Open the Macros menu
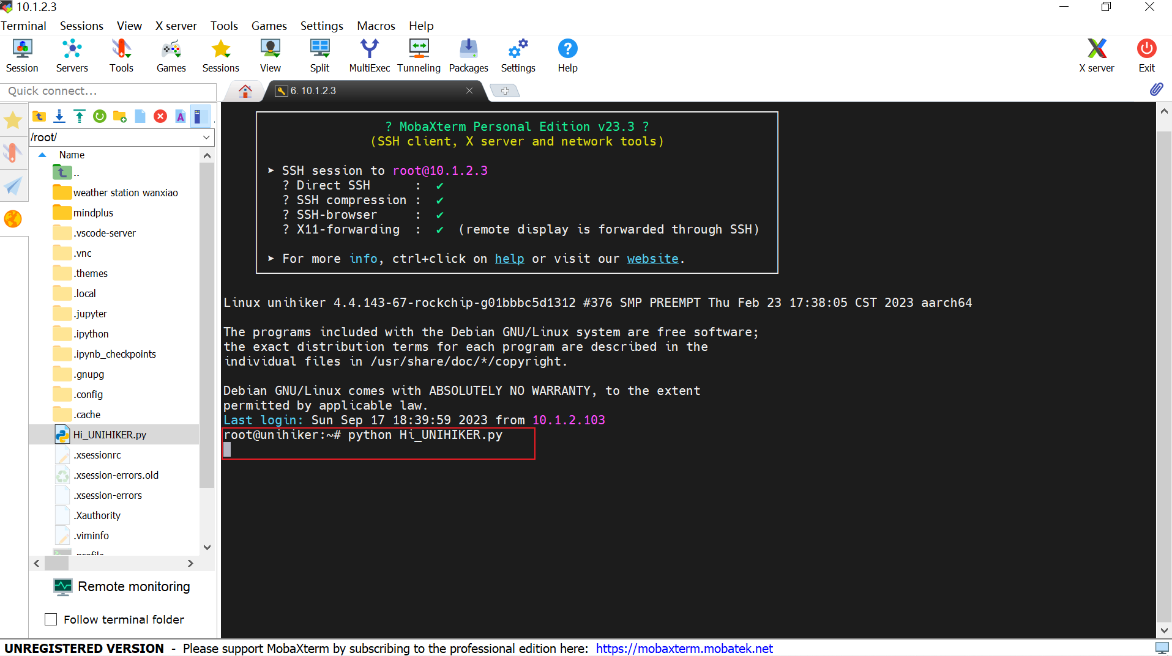Viewport: 1172px width, 656px height. 375,26
